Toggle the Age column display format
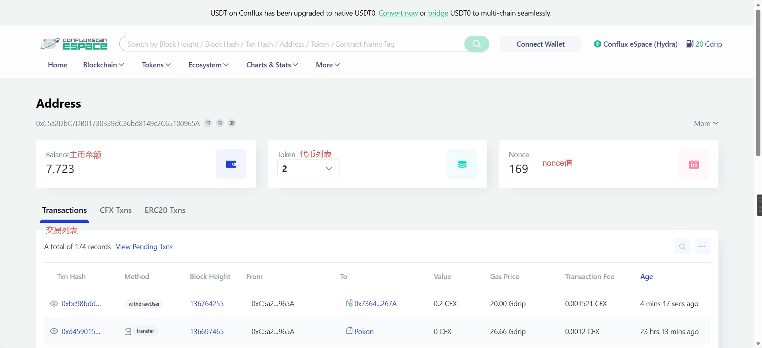 (646, 277)
